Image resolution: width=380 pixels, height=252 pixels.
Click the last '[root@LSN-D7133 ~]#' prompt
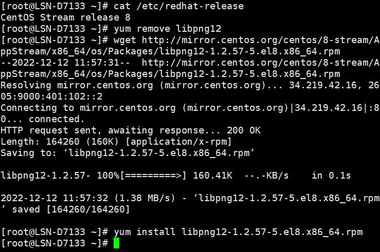coord(55,243)
